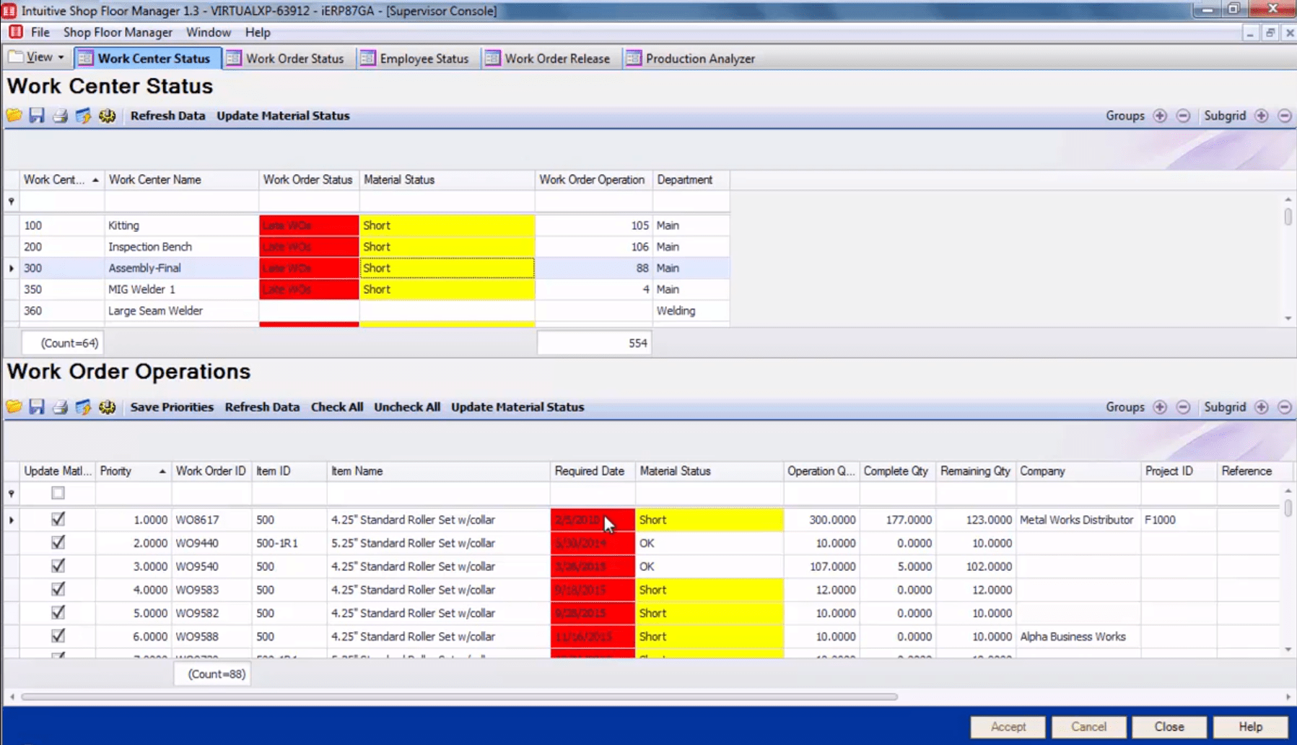Click Refresh Data in Work Center Status
The height and width of the screenshot is (745, 1297).
pos(167,116)
